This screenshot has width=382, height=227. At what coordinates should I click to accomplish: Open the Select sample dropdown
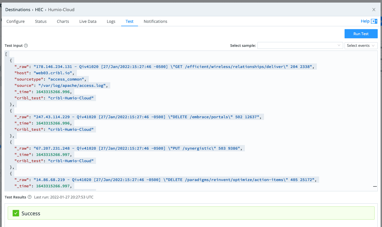[x=300, y=46]
